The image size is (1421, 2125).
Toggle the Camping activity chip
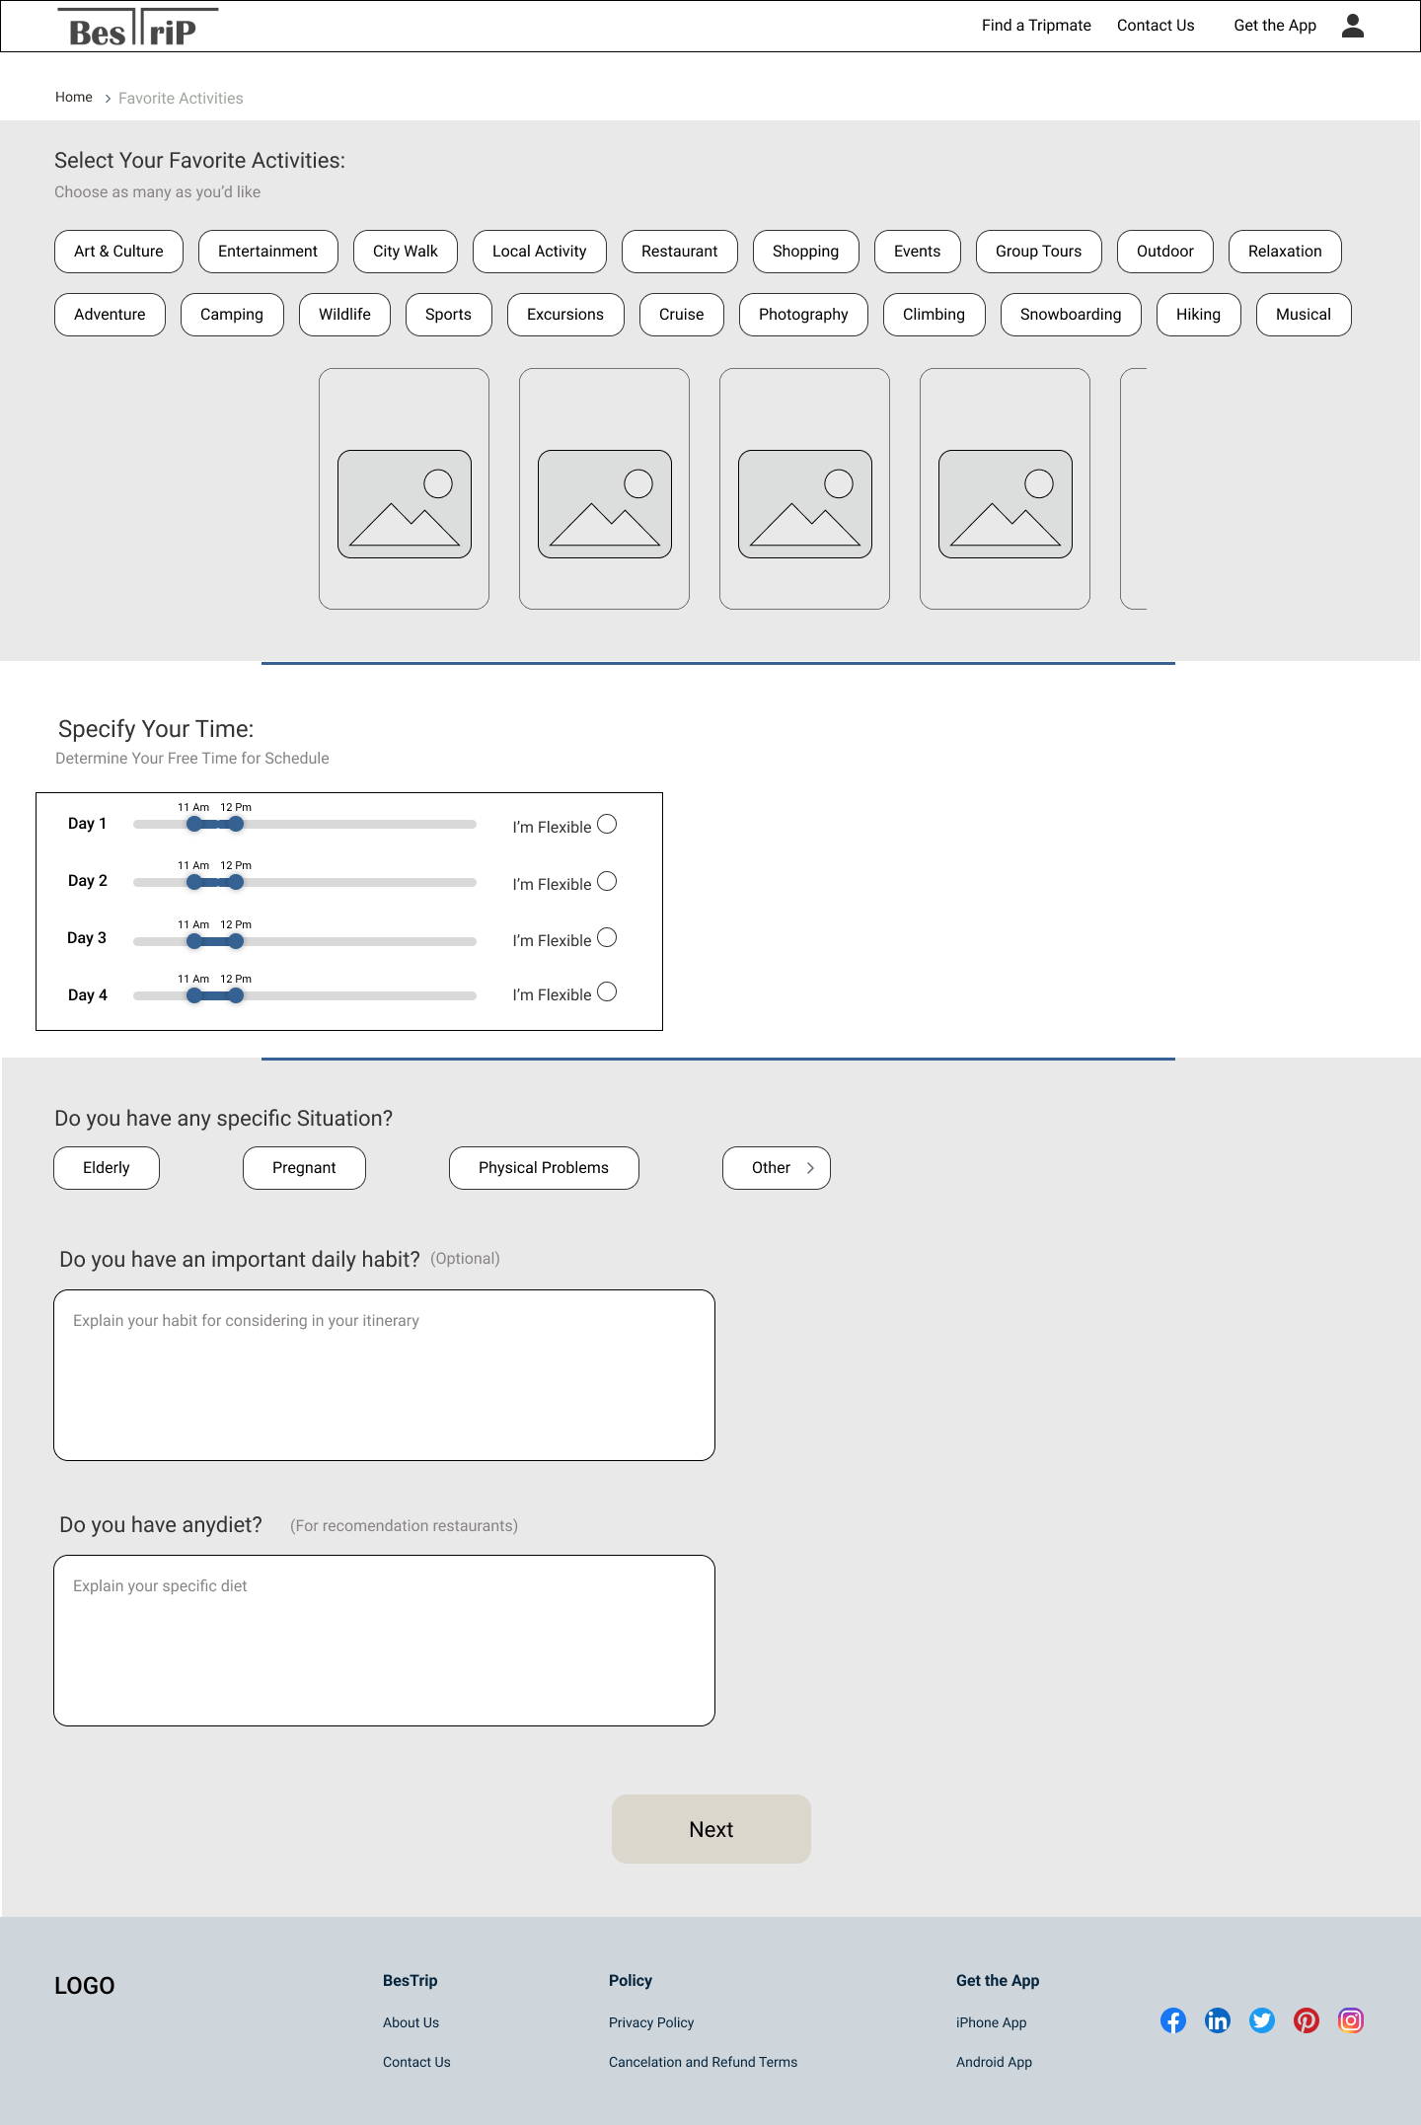232,315
